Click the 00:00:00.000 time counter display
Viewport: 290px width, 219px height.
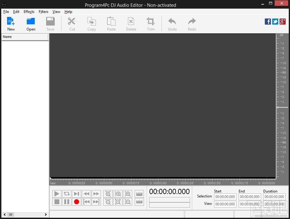coord(169,192)
